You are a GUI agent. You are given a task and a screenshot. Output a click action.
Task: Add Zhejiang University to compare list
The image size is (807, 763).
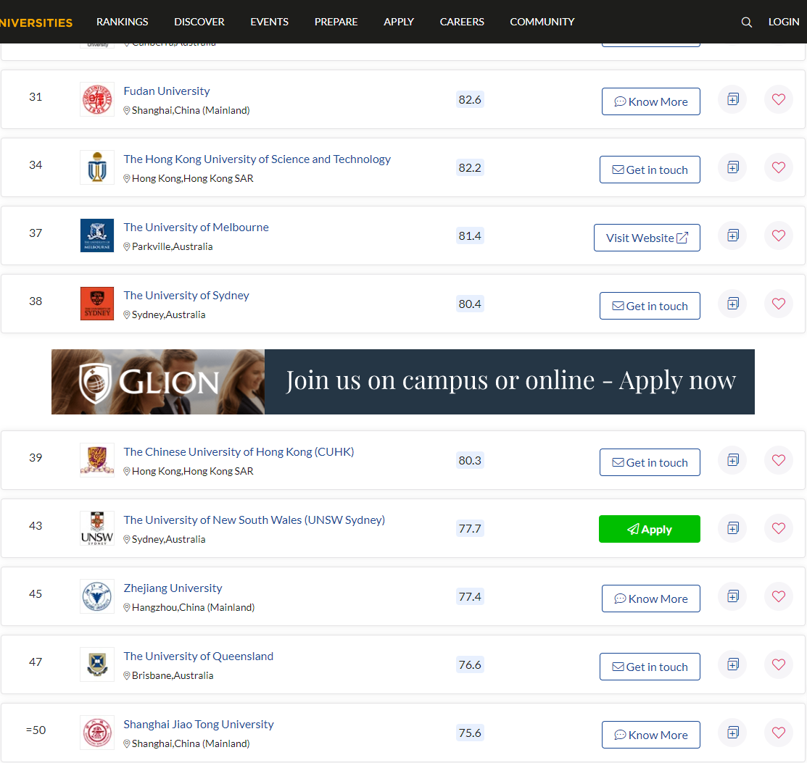[732, 596]
